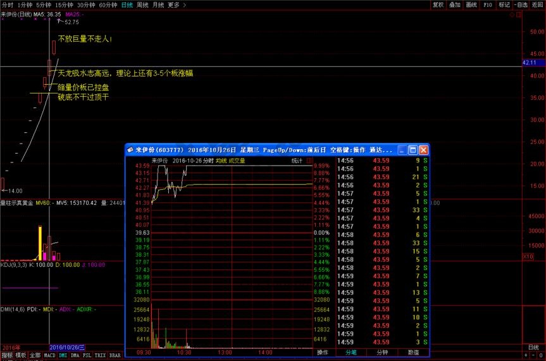Image resolution: width=546 pixels, height=361 pixels.
Task: Click the 标记 mark tool
Action: [504, 4]
